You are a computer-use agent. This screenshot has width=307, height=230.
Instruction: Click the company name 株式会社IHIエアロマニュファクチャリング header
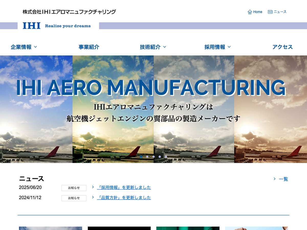click(69, 12)
